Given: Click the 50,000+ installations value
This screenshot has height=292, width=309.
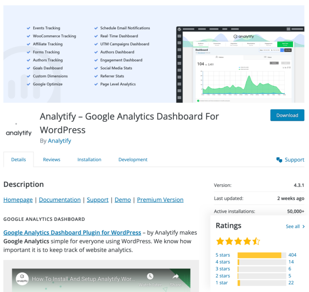Looking at the screenshot, I should click(295, 211).
